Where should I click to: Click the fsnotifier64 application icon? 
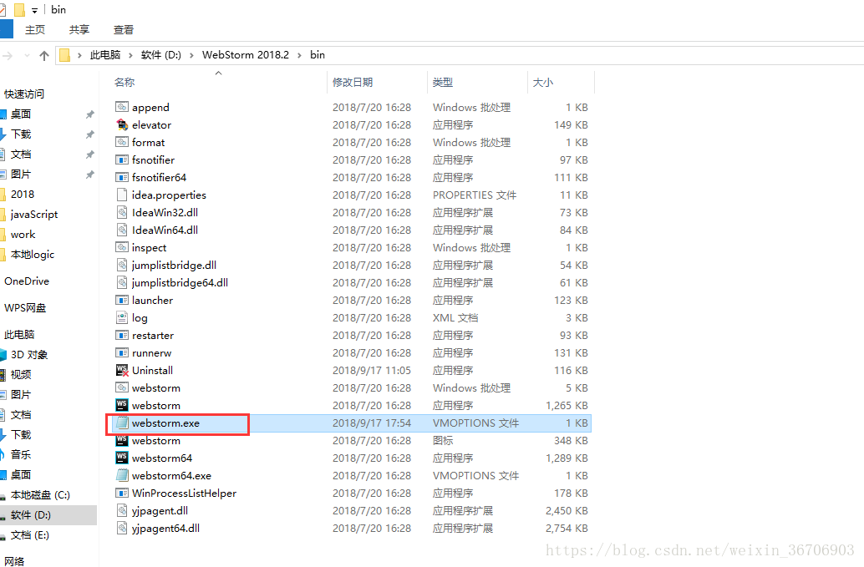tap(122, 177)
